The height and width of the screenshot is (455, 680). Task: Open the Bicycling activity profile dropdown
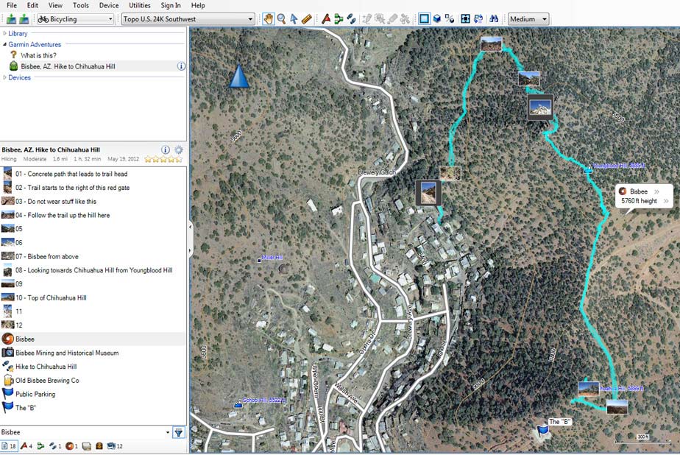pos(76,19)
